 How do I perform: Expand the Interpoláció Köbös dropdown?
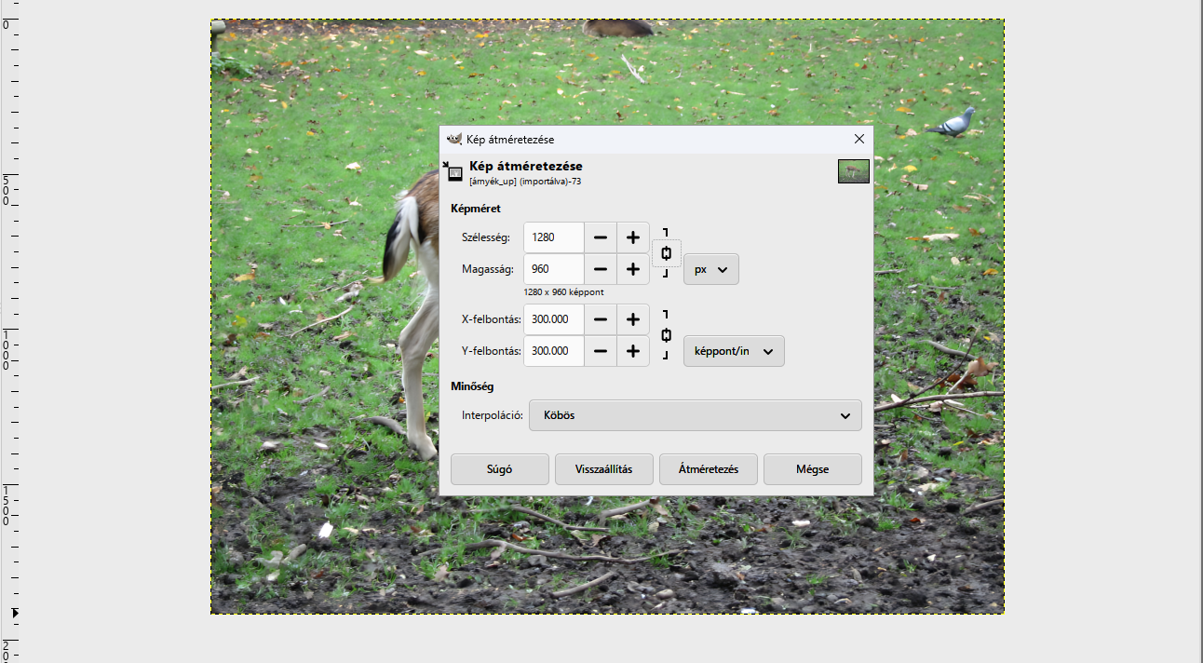pyautogui.click(x=696, y=415)
